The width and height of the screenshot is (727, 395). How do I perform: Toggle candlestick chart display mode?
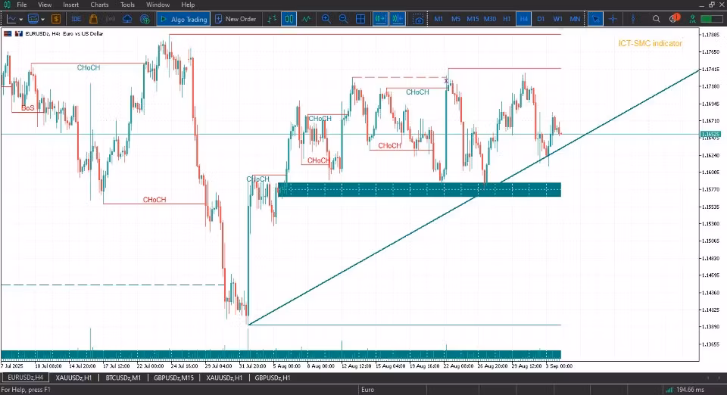click(x=289, y=19)
